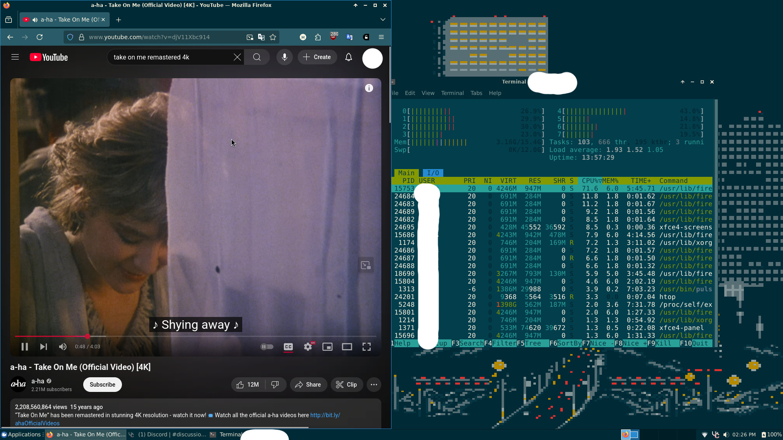The height and width of the screenshot is (440, 783).
Task: Subscribe to the a-ha channel
Action: 102,385
